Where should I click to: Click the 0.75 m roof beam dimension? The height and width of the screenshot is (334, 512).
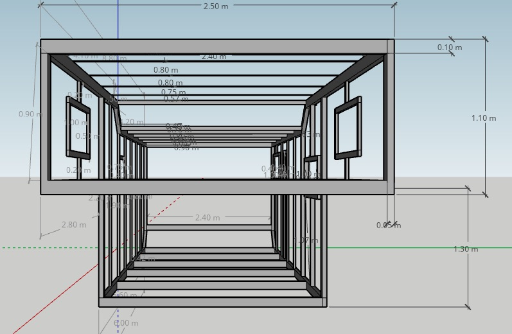[173, 92]
